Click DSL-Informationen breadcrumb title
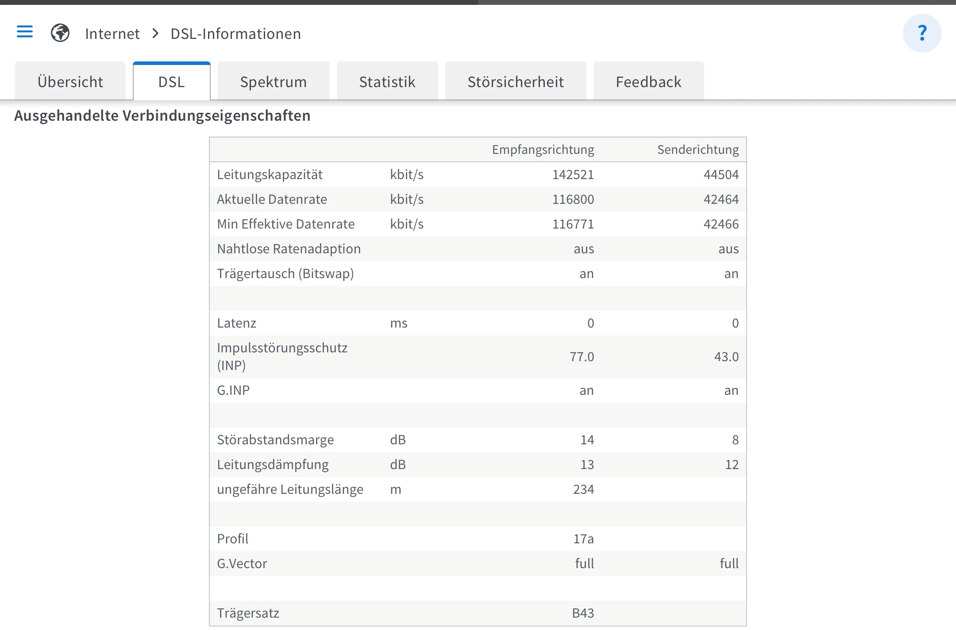This screenshot has width=956, height=630. coord(235,34)
